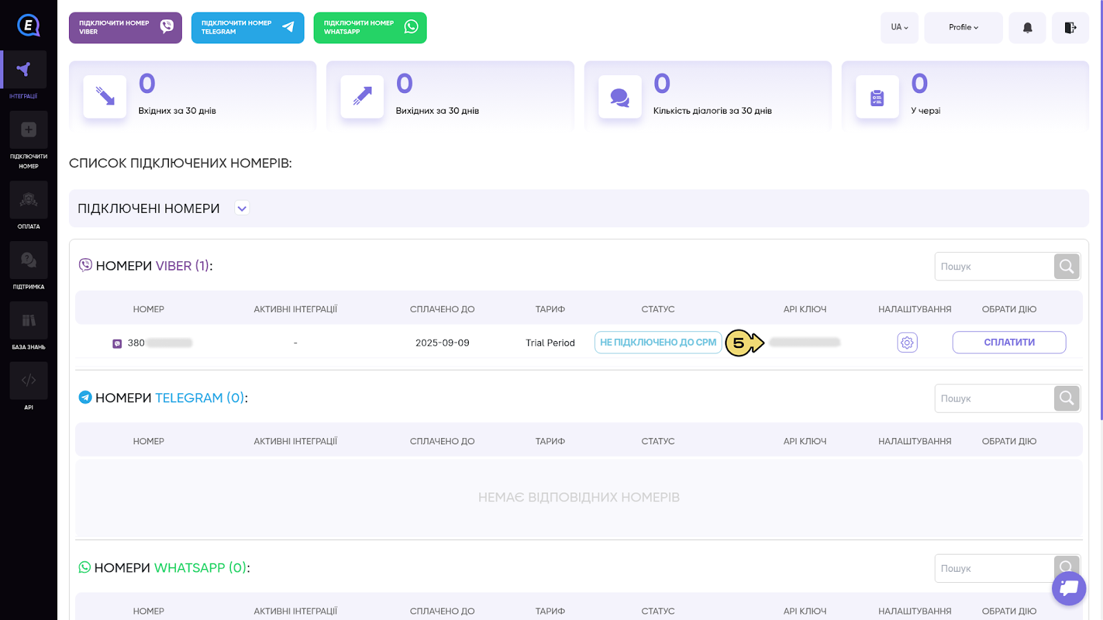The image size is (1103, 620).
Task: Click the WhatsApp search field
Action: (994, 568)
